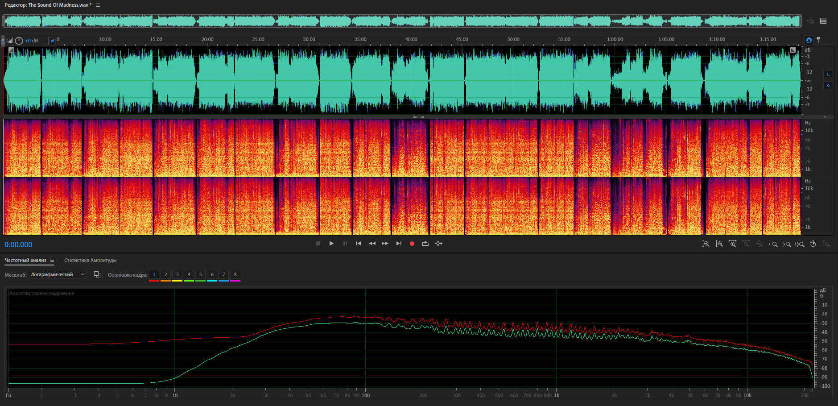
Task: Open navigator options list icon
Action: 823,21
